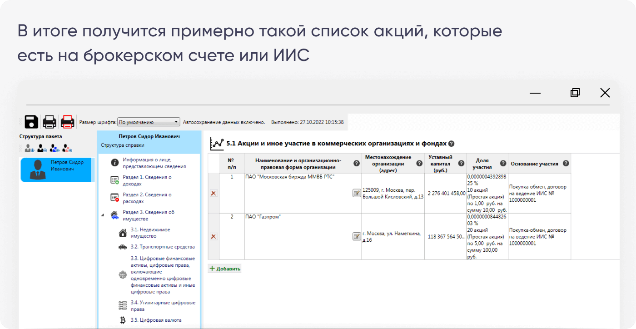Open Раздел 1 Сведения о доходах
Screen dimensions: 636x329
pyautogui.click(x=147, y=180)
